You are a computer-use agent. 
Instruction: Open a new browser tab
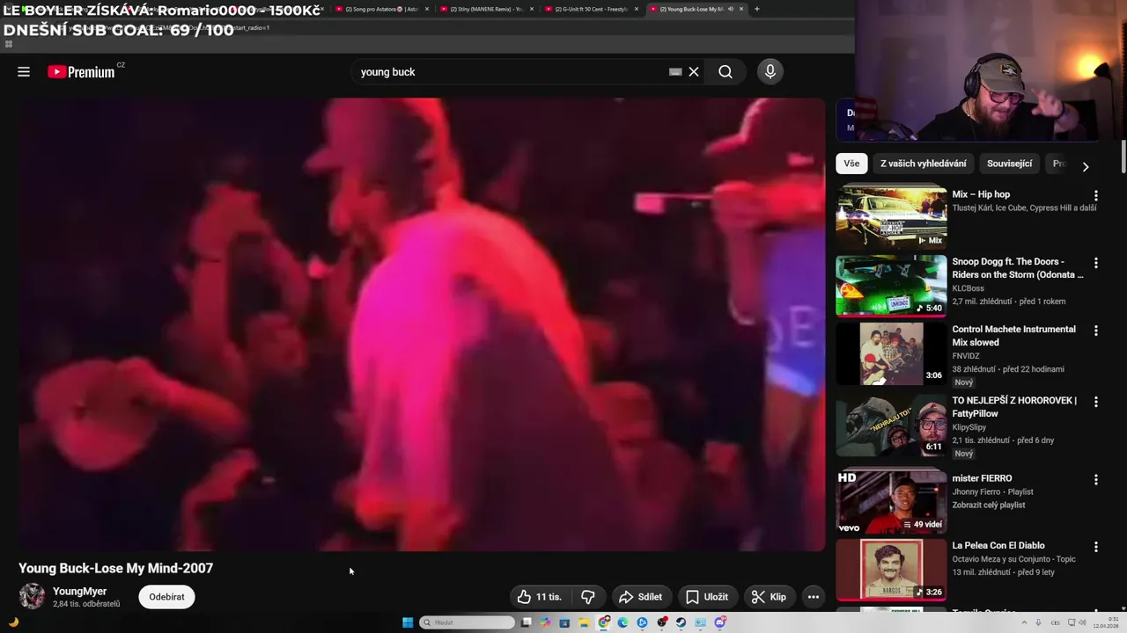(757, 9)
